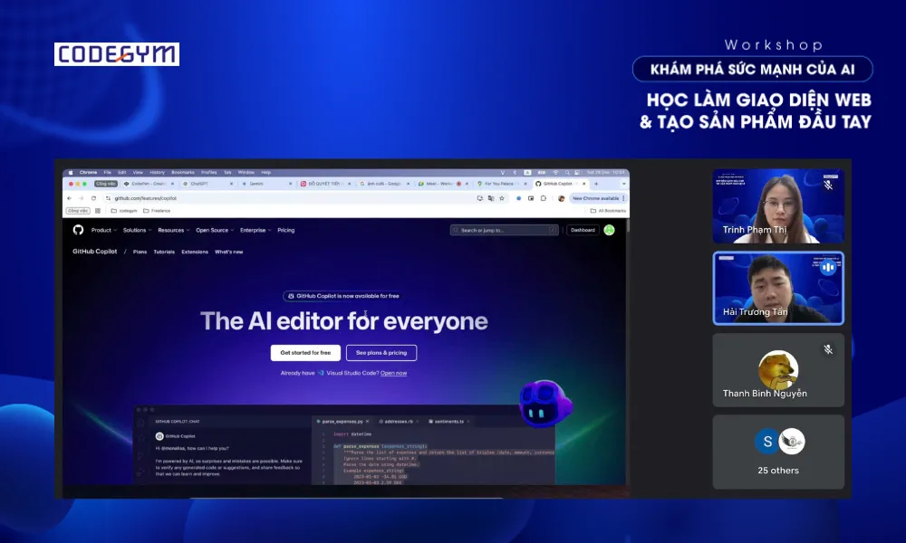Screen dimensions: 906x543
Task: Open the tab search chevron in Chrome
Action: [x=623, y=184]
